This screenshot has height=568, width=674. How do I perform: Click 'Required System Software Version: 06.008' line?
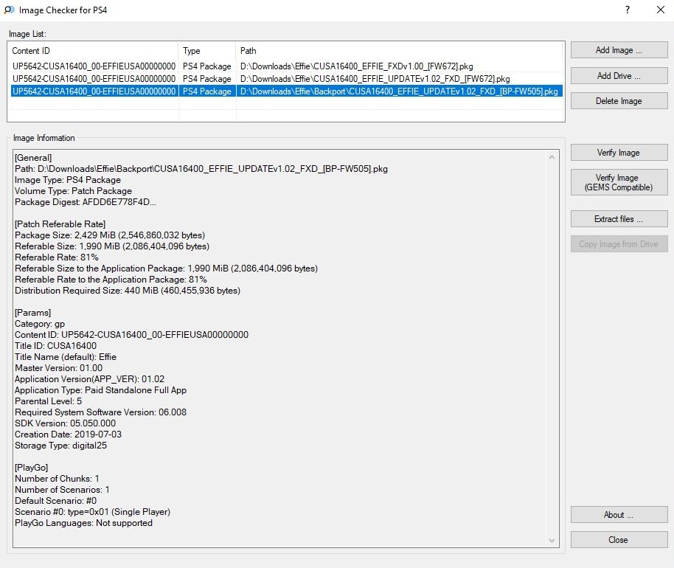click(x=100, y=412)
